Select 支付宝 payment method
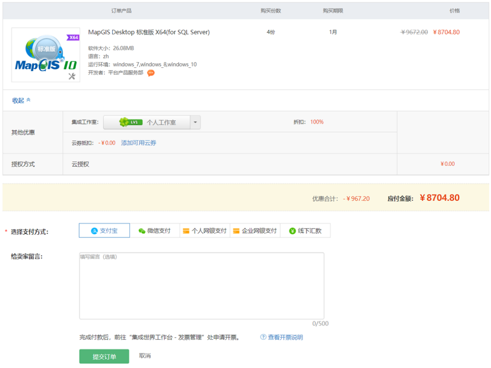Screen dimensions: 491x368 (x=104, y=230)
